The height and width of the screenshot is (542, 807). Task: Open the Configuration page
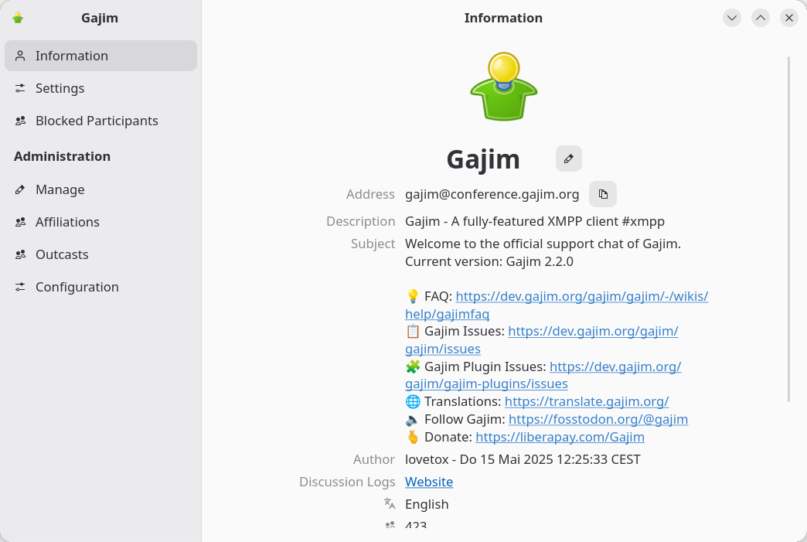click(x=100, y=287)
